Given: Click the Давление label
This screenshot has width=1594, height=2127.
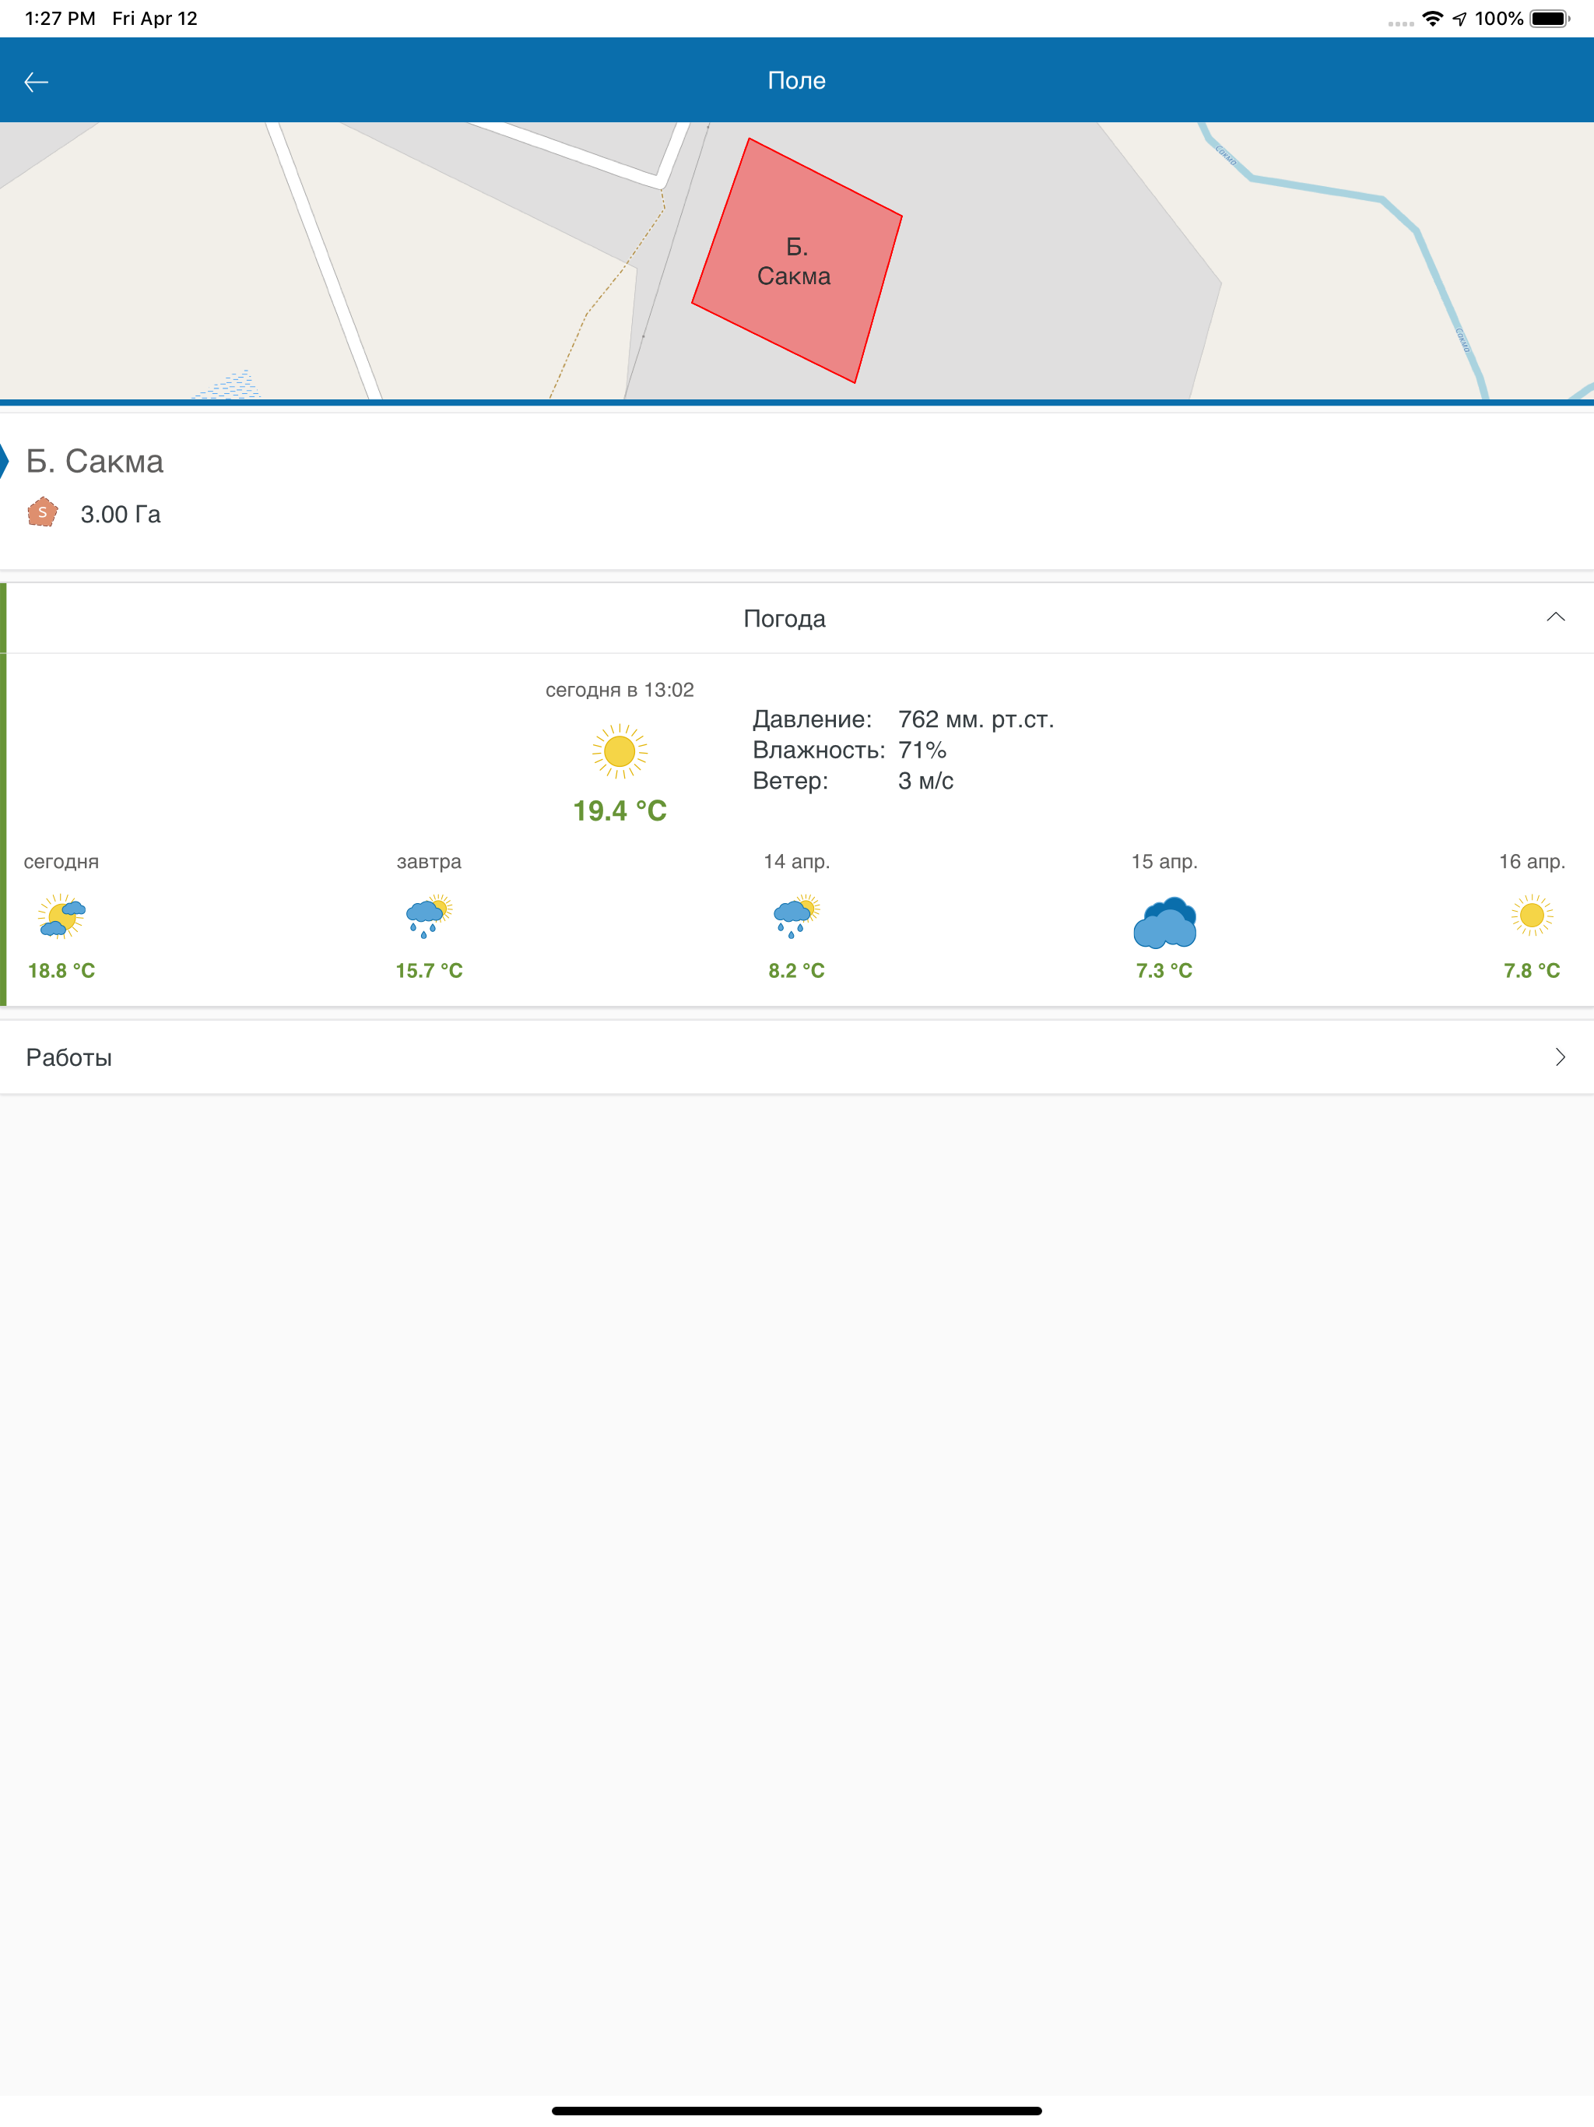Looking at the screenshot, I should pos(812,719).
